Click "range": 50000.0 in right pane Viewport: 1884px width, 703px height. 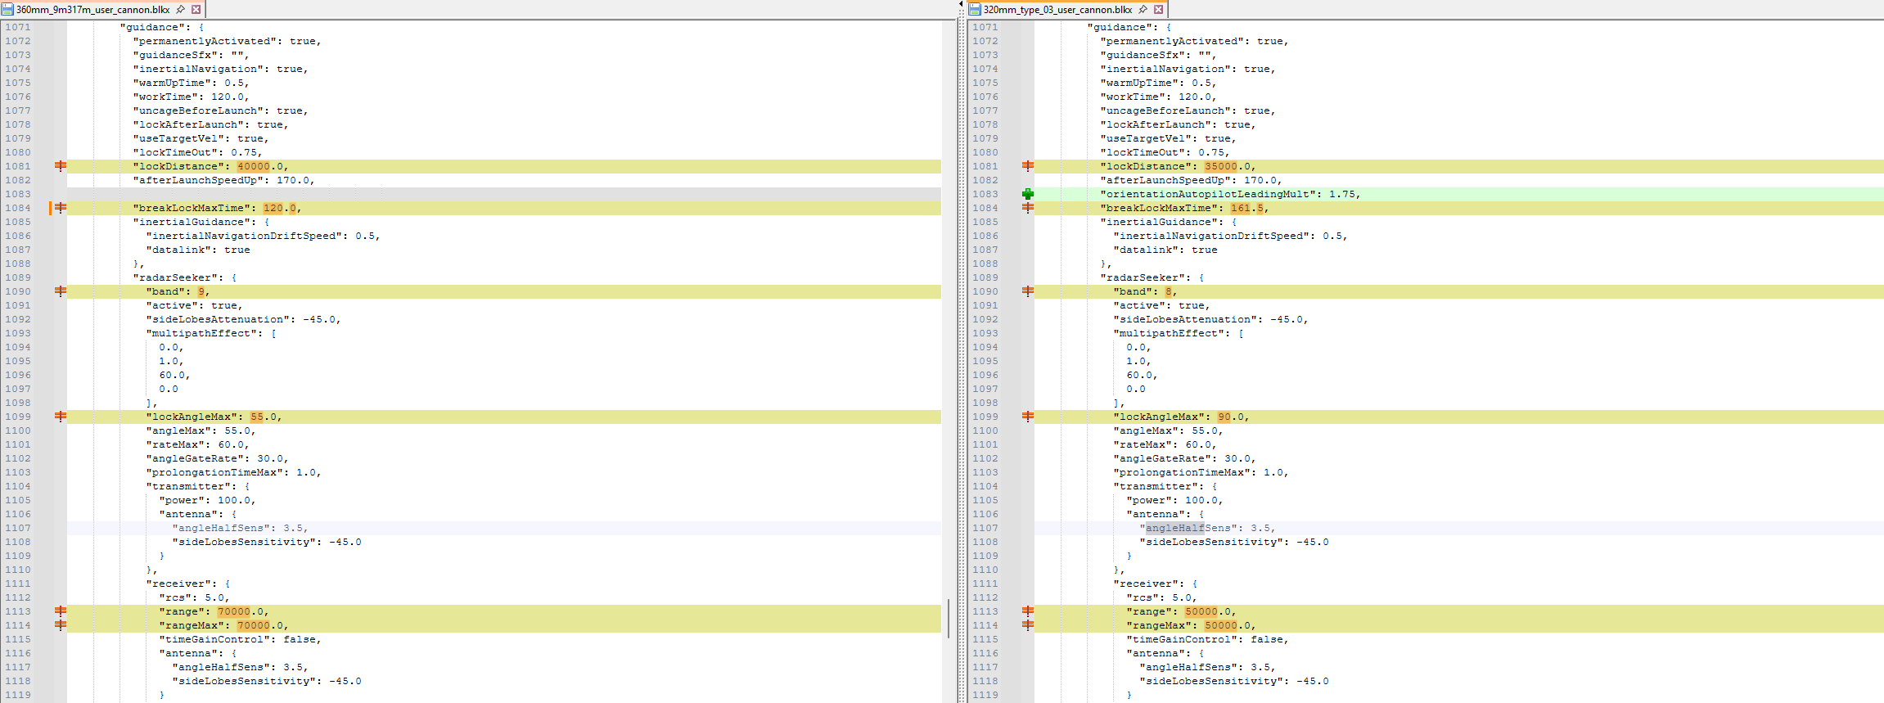(x=1181, y=611)
